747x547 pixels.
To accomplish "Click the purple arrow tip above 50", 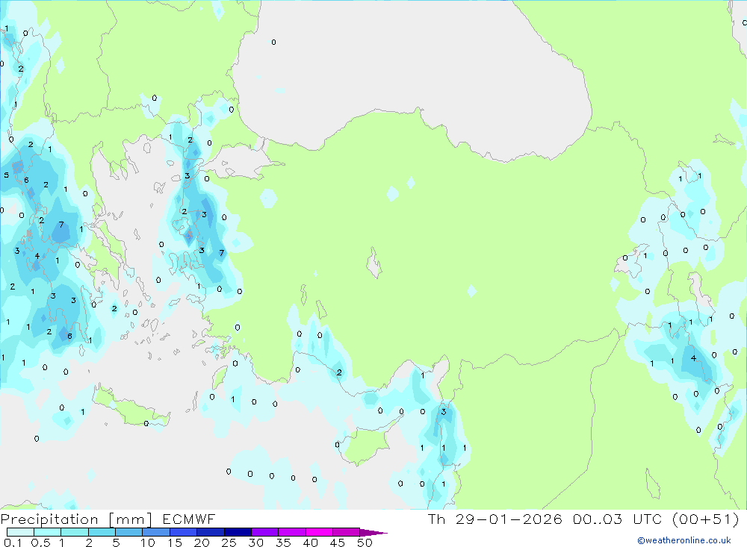I will click(373, 533).
